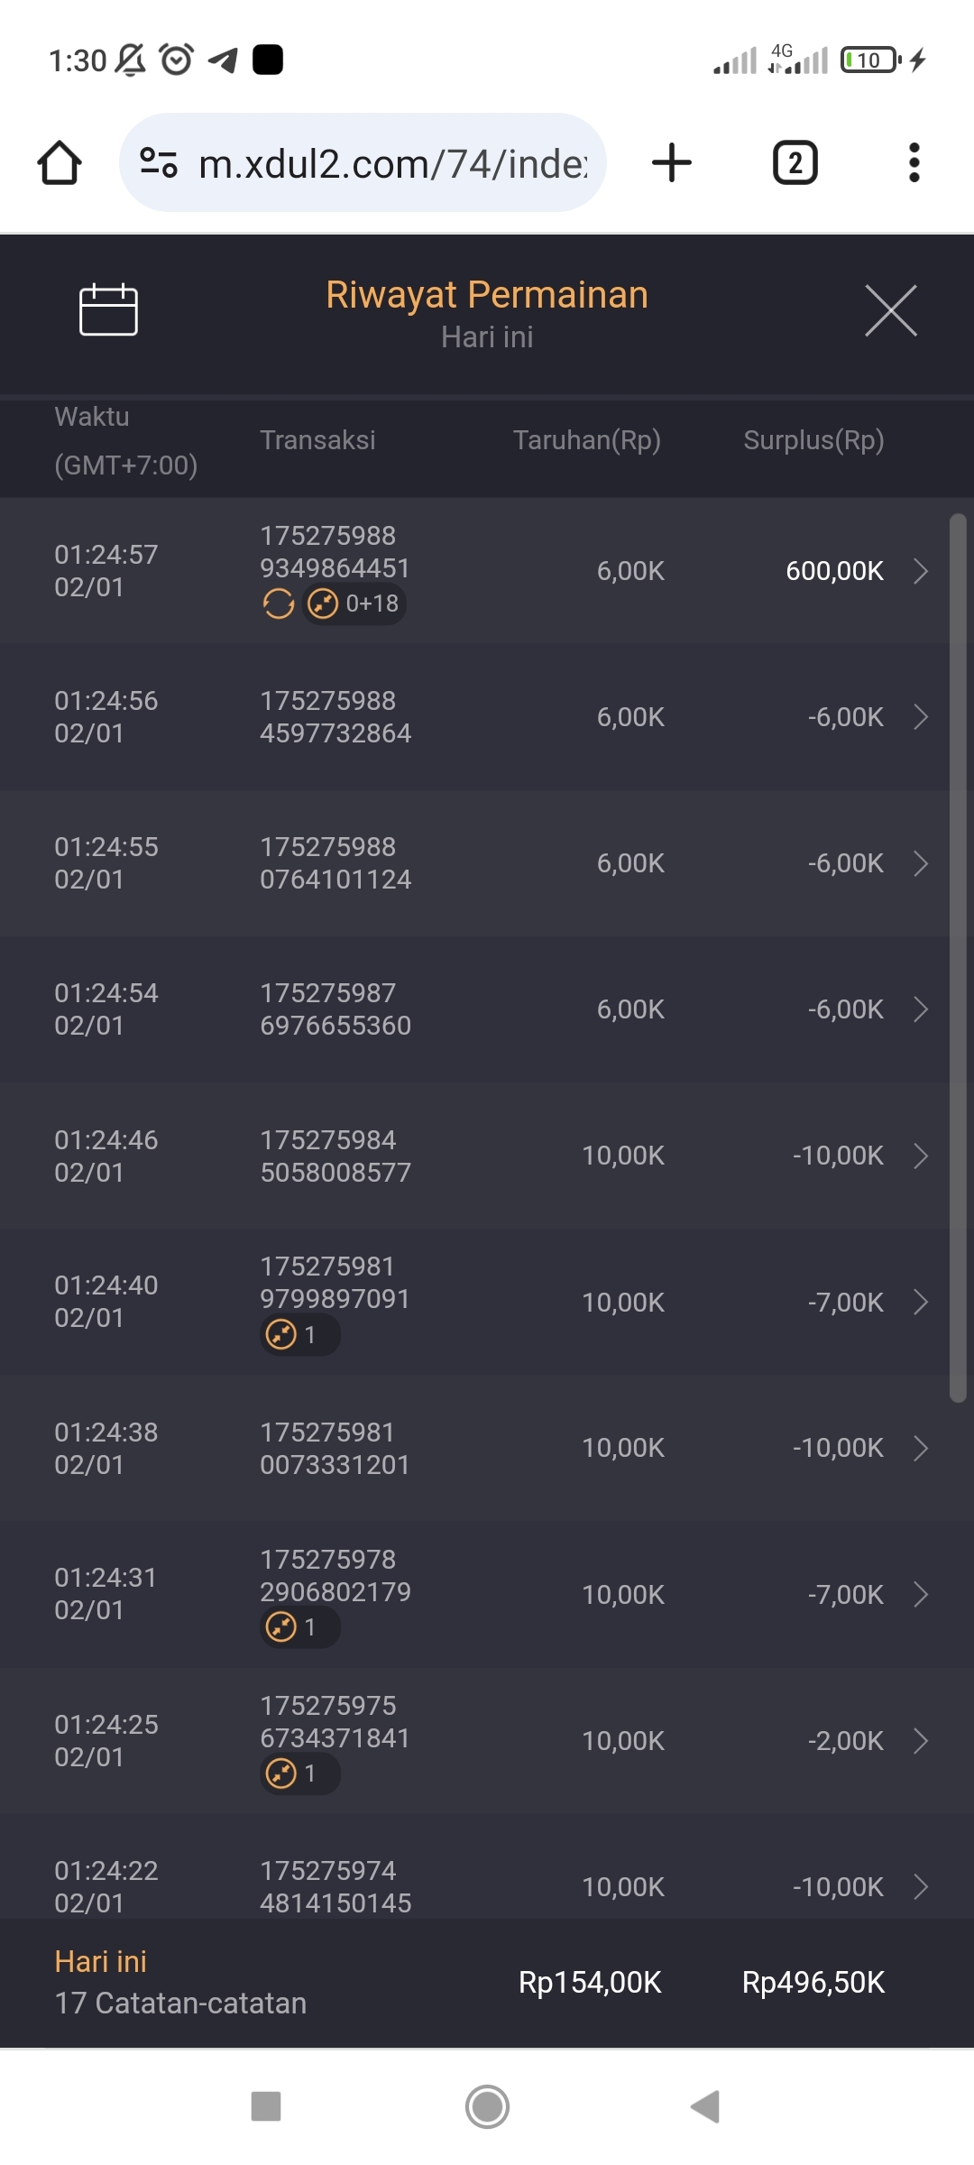
Task: Expand the 600,00K surplus row chevron
Action: (x=921, y=571)
